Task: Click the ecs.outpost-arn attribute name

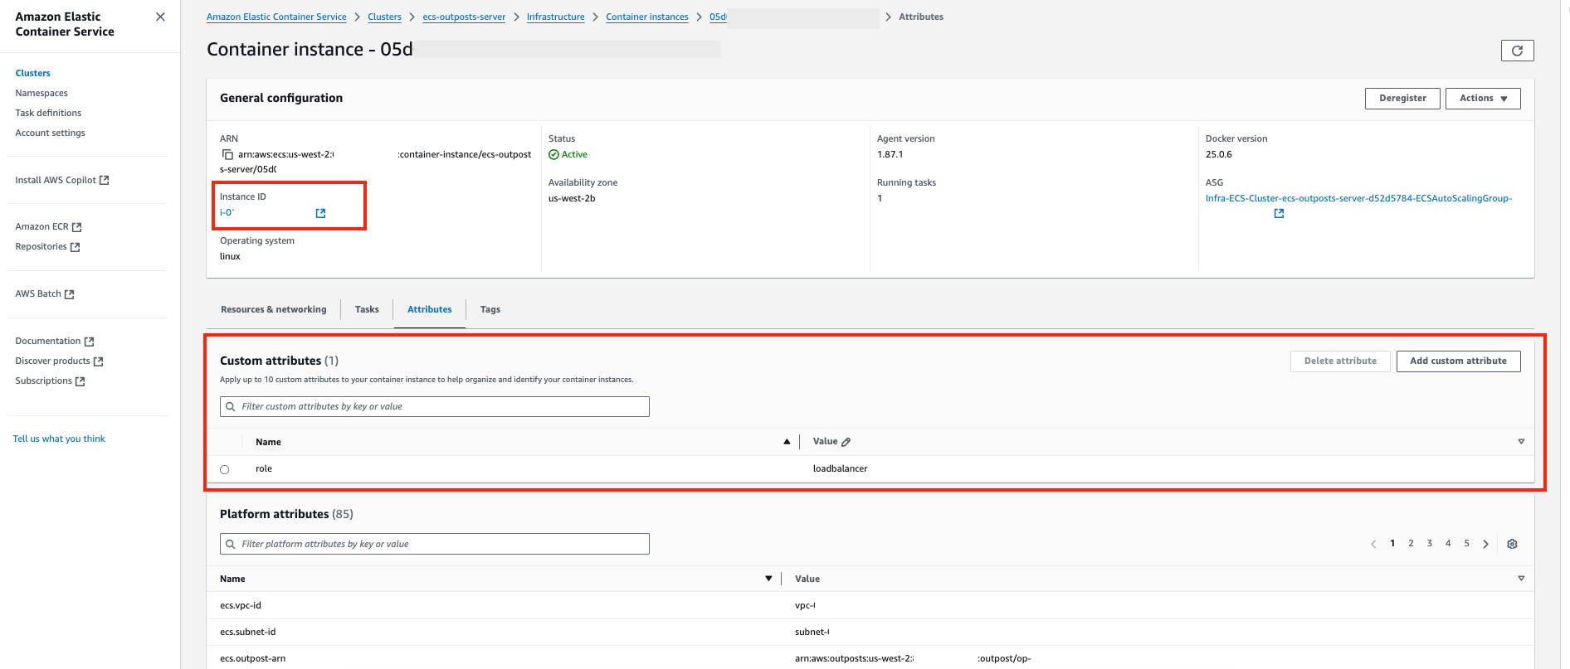Action: [252, 658]
